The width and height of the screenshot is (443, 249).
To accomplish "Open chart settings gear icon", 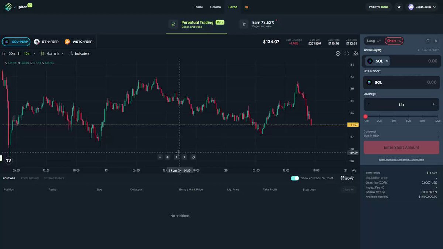I will coord(338,53).
